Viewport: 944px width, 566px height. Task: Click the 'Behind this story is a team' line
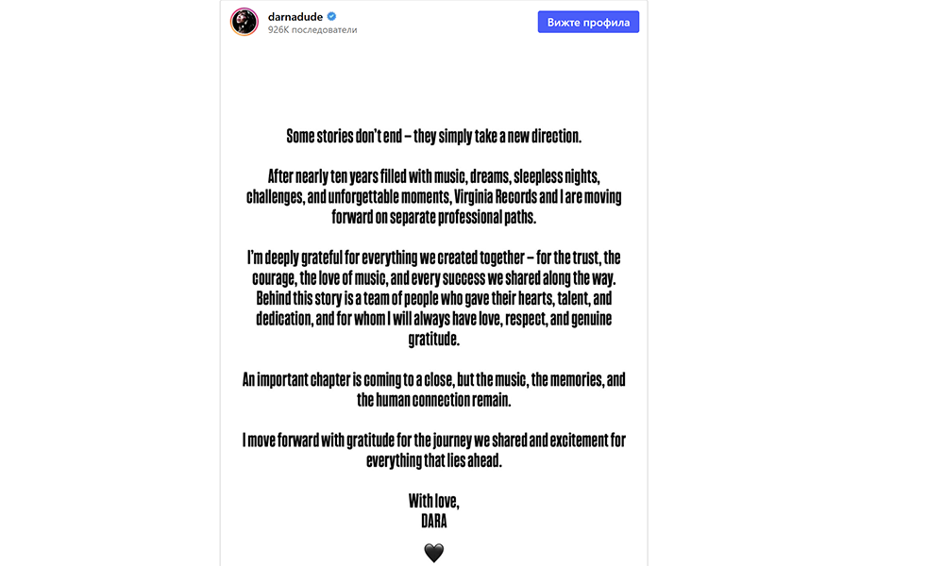point(434,298)
